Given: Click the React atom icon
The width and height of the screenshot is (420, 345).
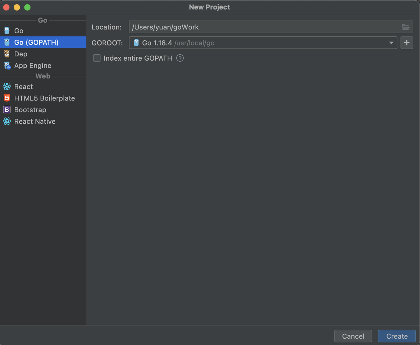Looking at the screenshot, I should 7,87.
